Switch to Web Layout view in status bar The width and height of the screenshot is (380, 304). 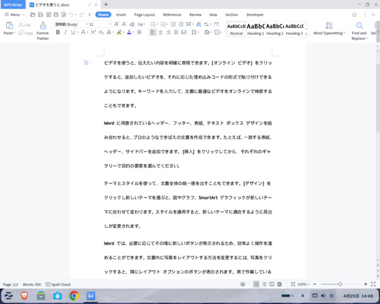pyautogui.click(x=279, y=284)
